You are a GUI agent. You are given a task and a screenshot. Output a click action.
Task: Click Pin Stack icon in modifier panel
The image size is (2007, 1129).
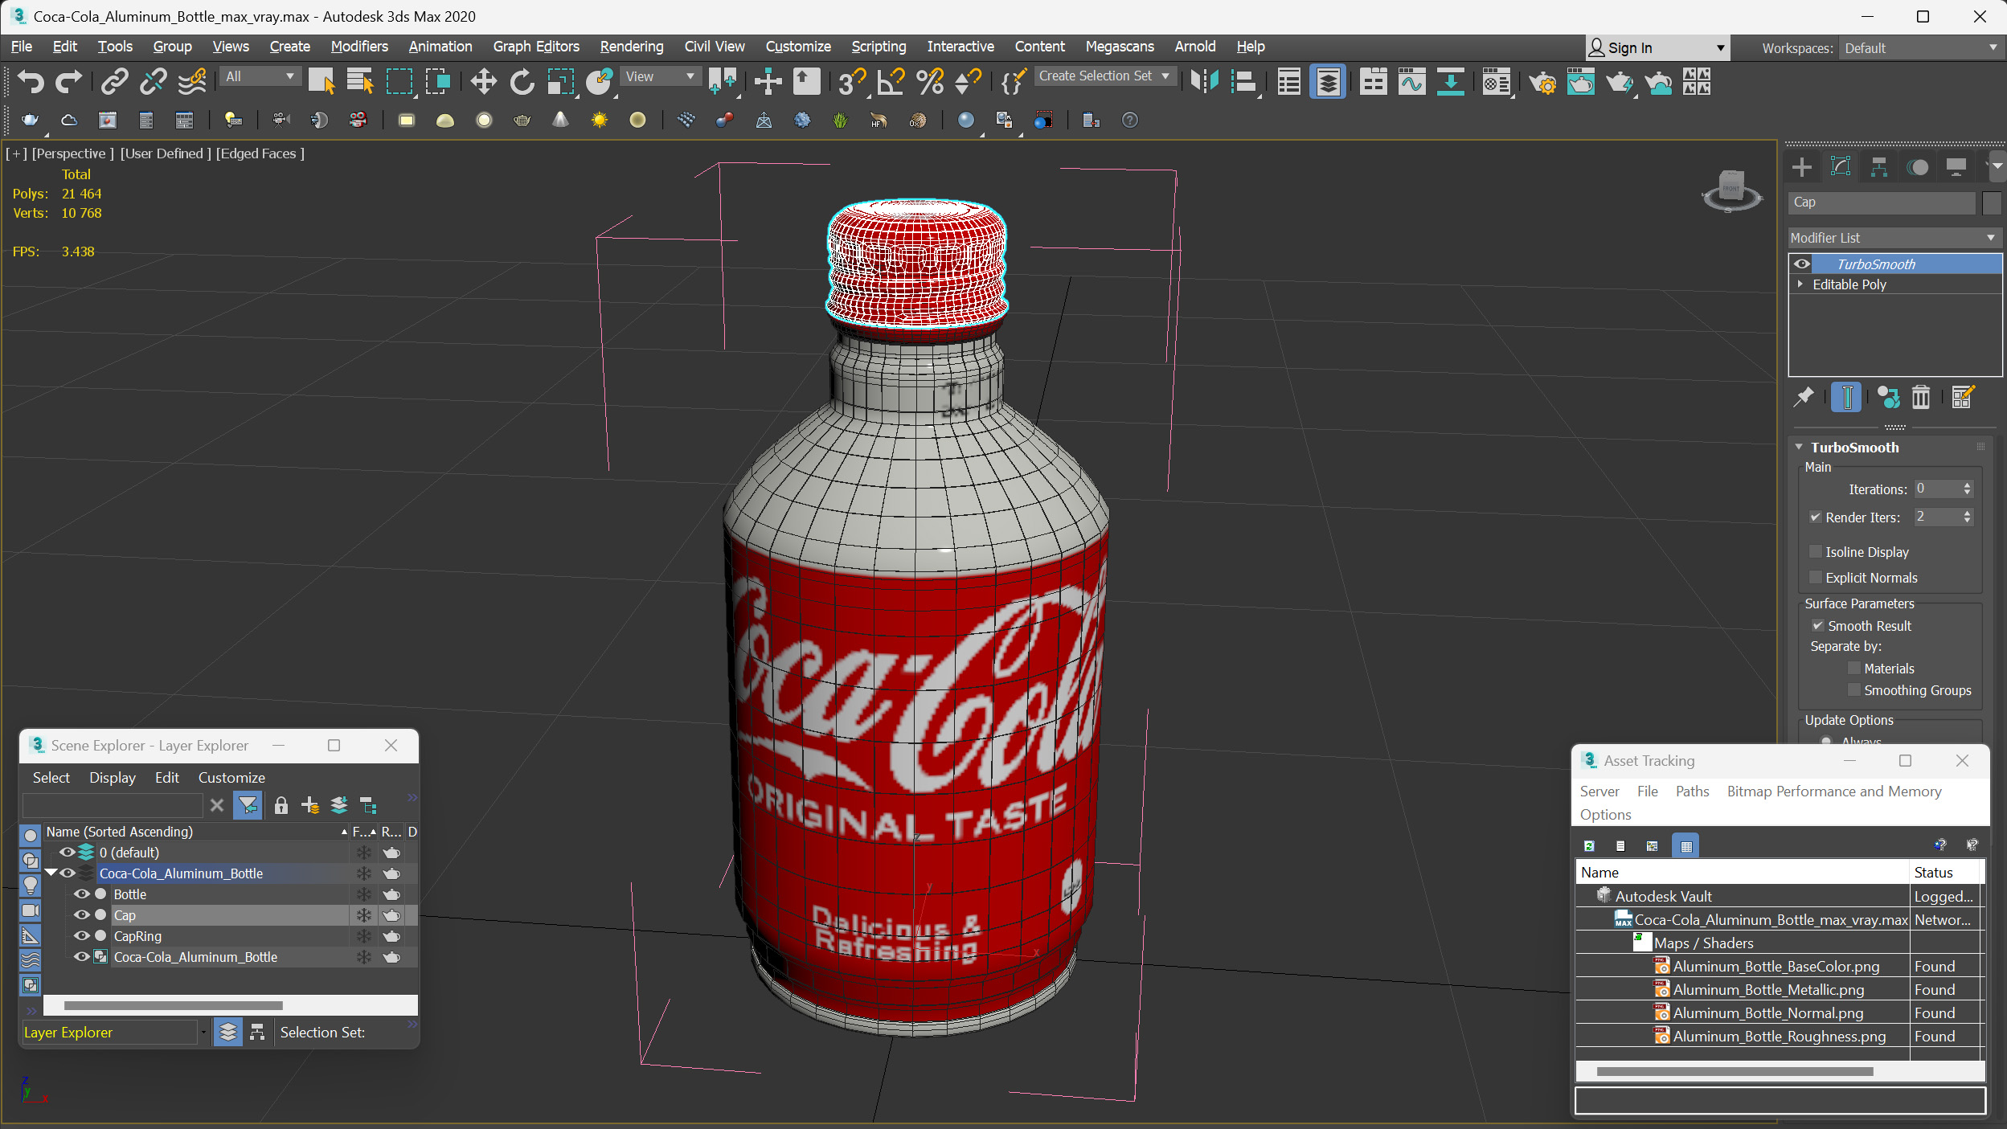pos(1804,397)
